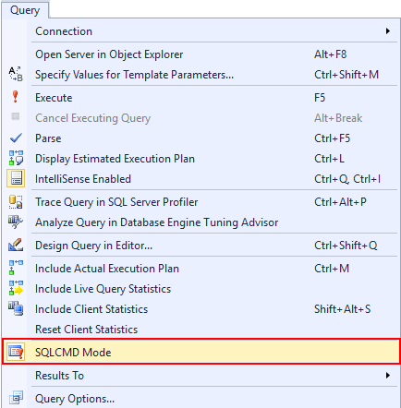401x408 pixels.
Task: Expand the Results To submenu arrow
Action: 388,376
